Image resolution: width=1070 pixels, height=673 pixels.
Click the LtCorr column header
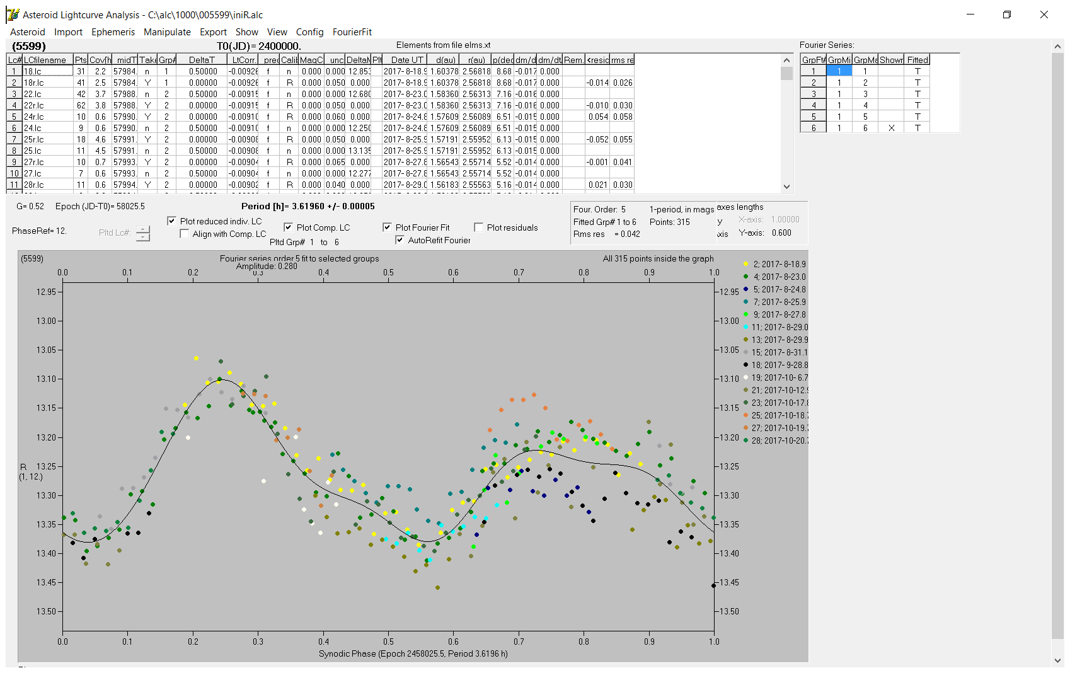(x=243, y=60)
